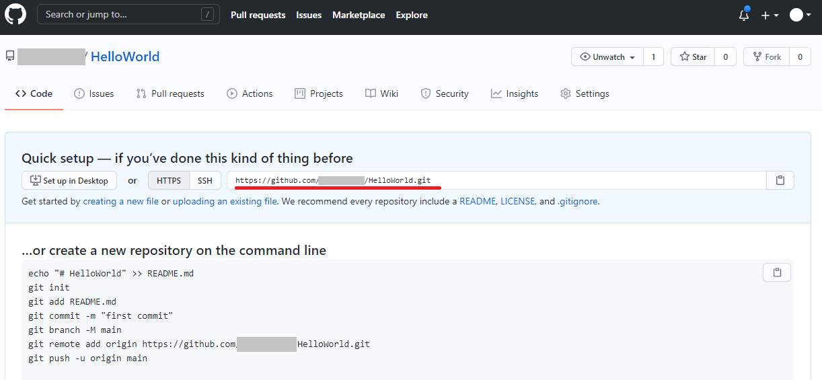Open the uploading an existing file link
The width and height of the screenshot is (822, 380).
[x=225, y=201]
